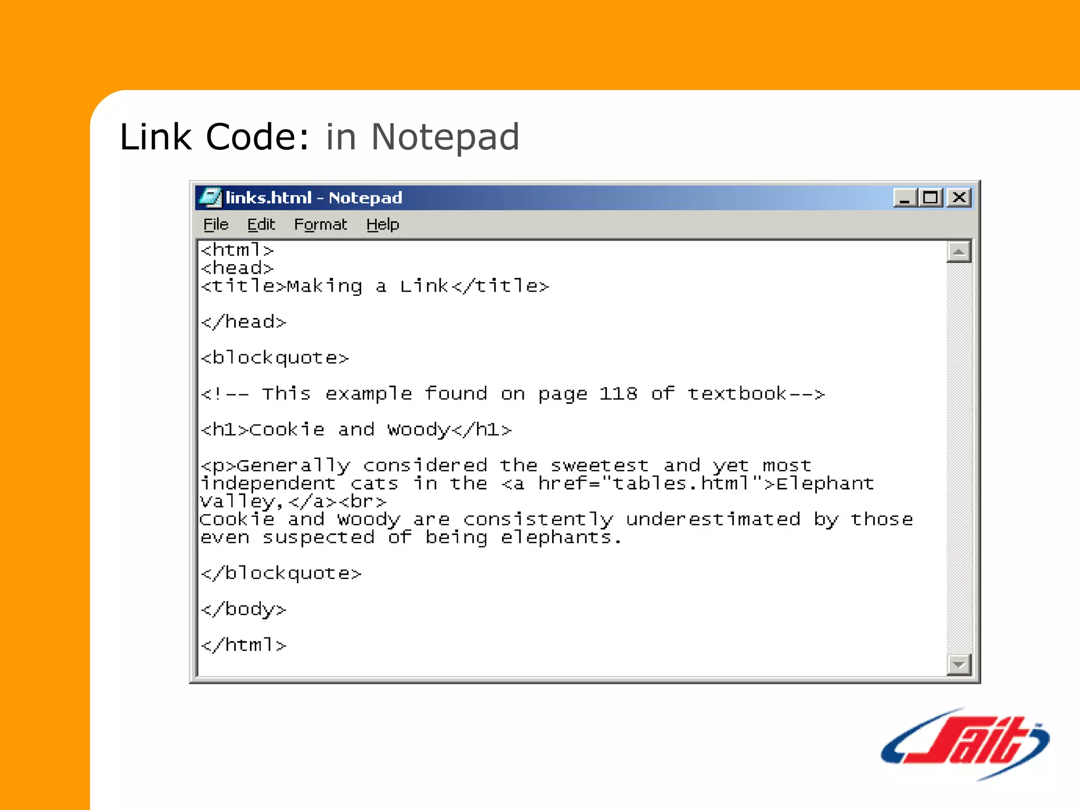The width and height of the screenshot is (1080, 810).
Task: Click the </body> closing tag line
Action: [244, 609]
